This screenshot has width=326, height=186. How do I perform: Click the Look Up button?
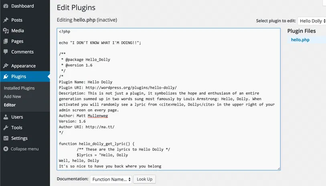coord(144,179)
